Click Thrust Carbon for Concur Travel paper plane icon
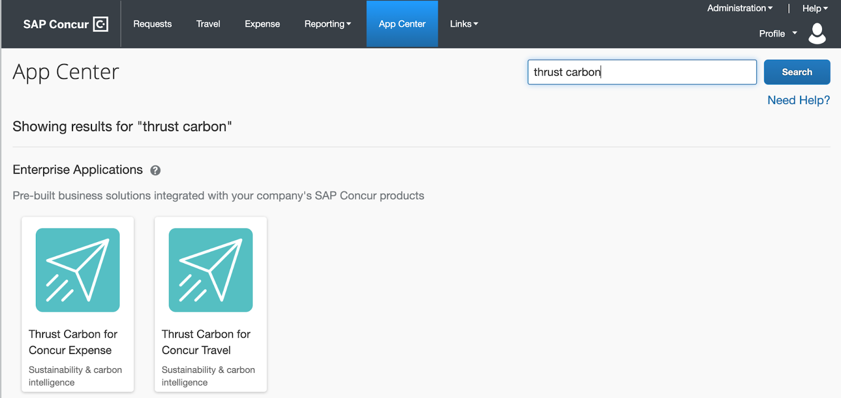Viewport: 841px width, 398px height. click(x=211, y=270)
